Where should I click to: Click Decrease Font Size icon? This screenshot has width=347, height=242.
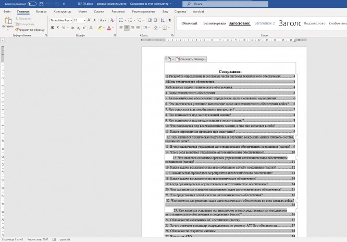pyautogui.click(x=95, y=20)
